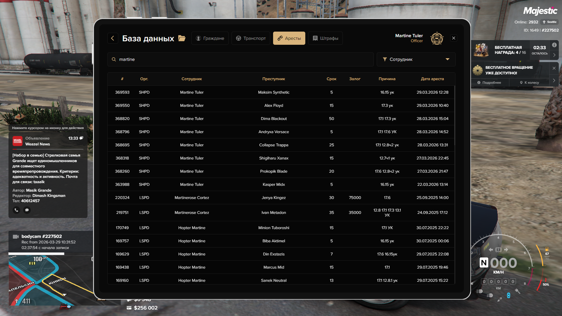Switch to the Граждане tab
This screenshot has width=562, height=316.
point(210,38)
